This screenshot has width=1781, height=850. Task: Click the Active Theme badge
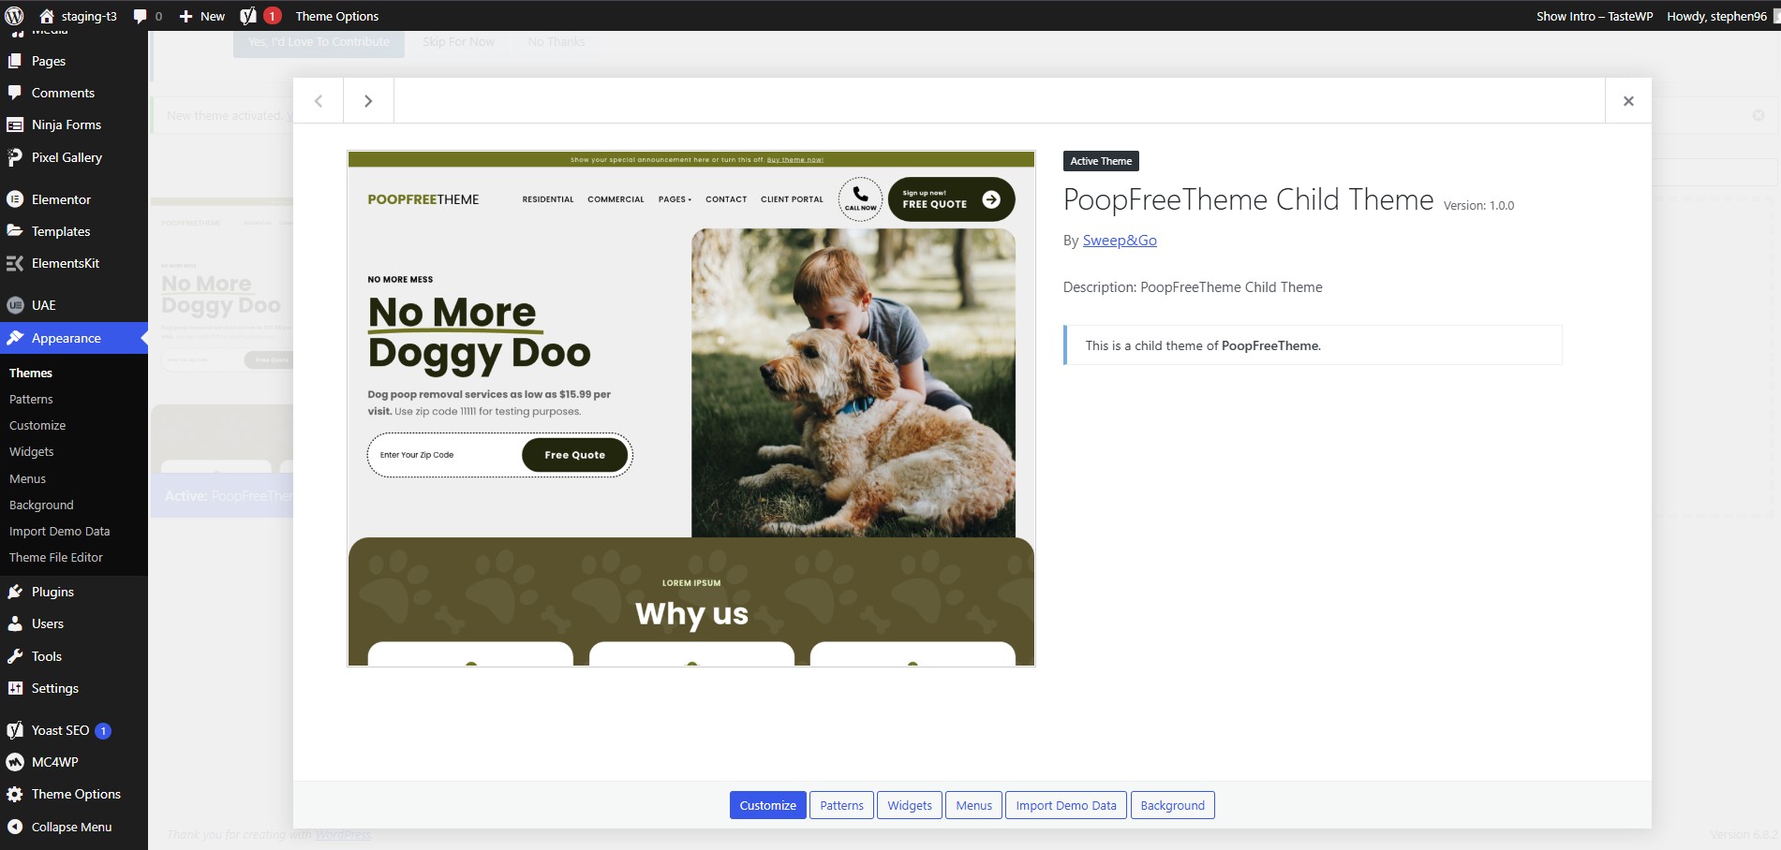[x=1101, y=161]
